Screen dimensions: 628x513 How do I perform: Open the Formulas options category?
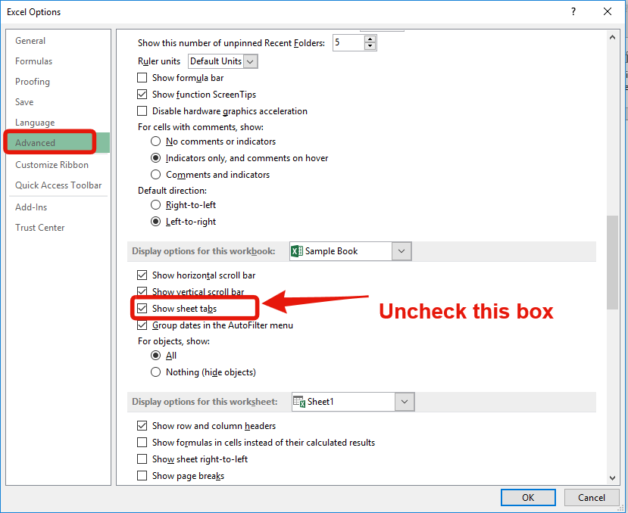point(33,61)
